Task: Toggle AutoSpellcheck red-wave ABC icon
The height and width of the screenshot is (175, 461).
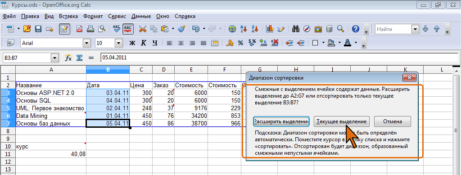Action: pyautogui.click(x=128, y=29)
